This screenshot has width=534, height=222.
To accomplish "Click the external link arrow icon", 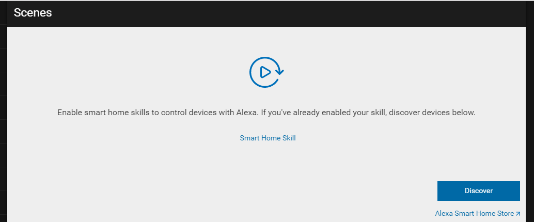I will coord(517,213).
